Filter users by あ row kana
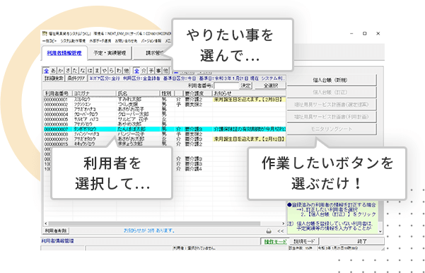This screenshot has width=425, height=273. (x=54, y=71)
